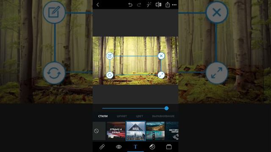Switch to the ШРИФТ tab
The height and width of the screenshot is (152, 271).
tap(122, 116)
